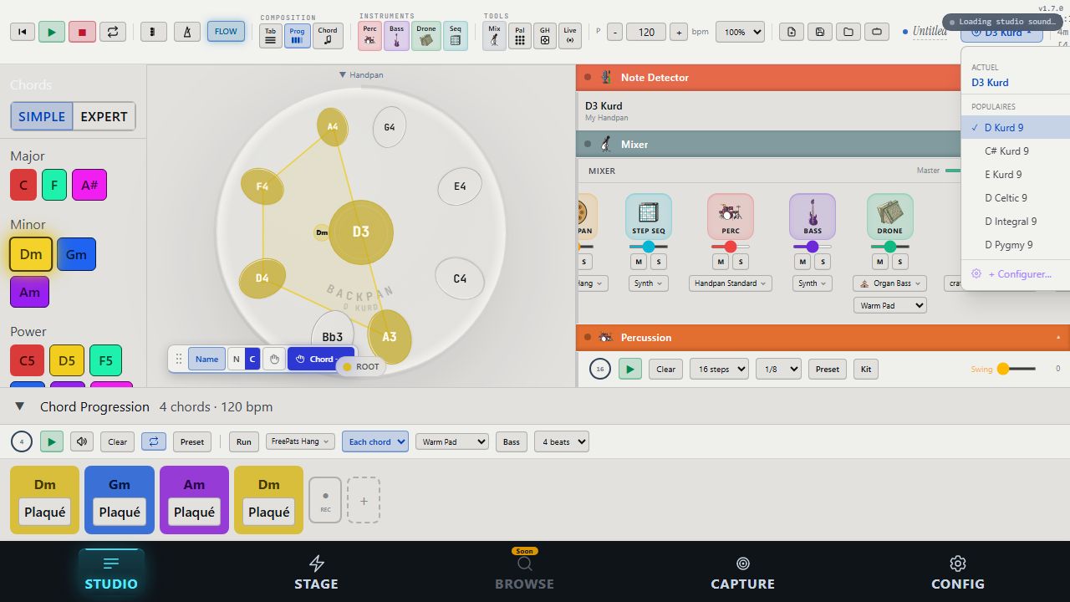Click the Run button
The width and height of the screenshot is (1070, 602).
point(243,441)
